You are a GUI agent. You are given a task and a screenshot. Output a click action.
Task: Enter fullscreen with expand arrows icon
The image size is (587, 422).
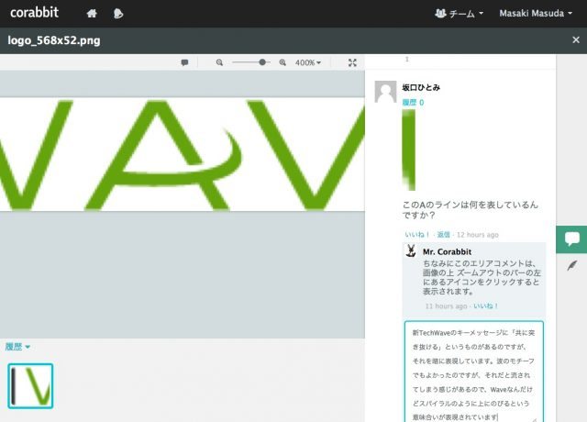coord(352,62)
